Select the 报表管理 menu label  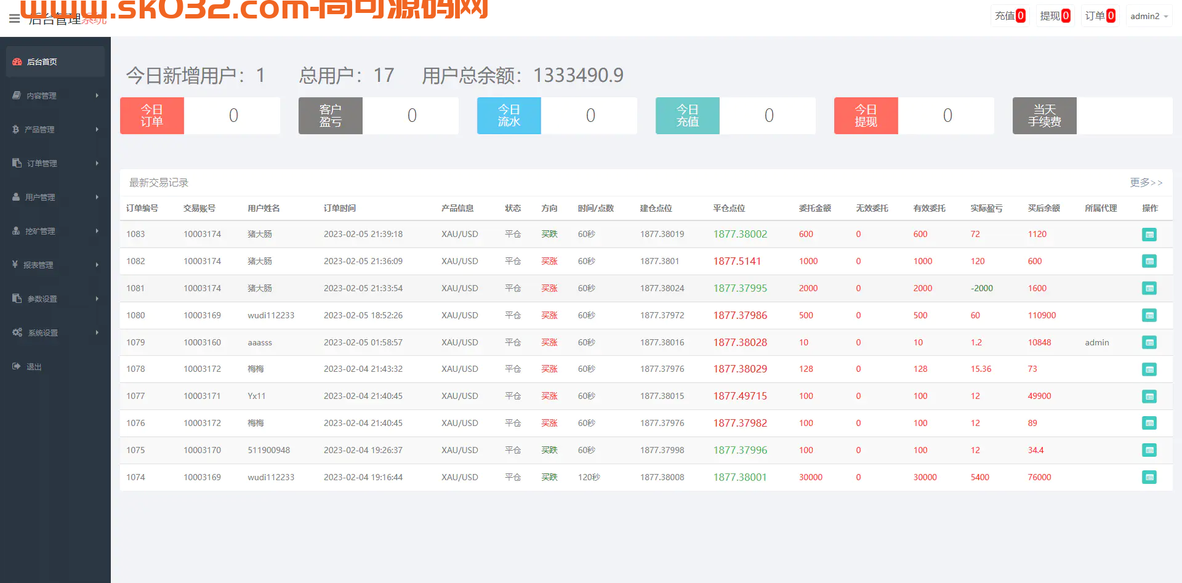(38, 265)
